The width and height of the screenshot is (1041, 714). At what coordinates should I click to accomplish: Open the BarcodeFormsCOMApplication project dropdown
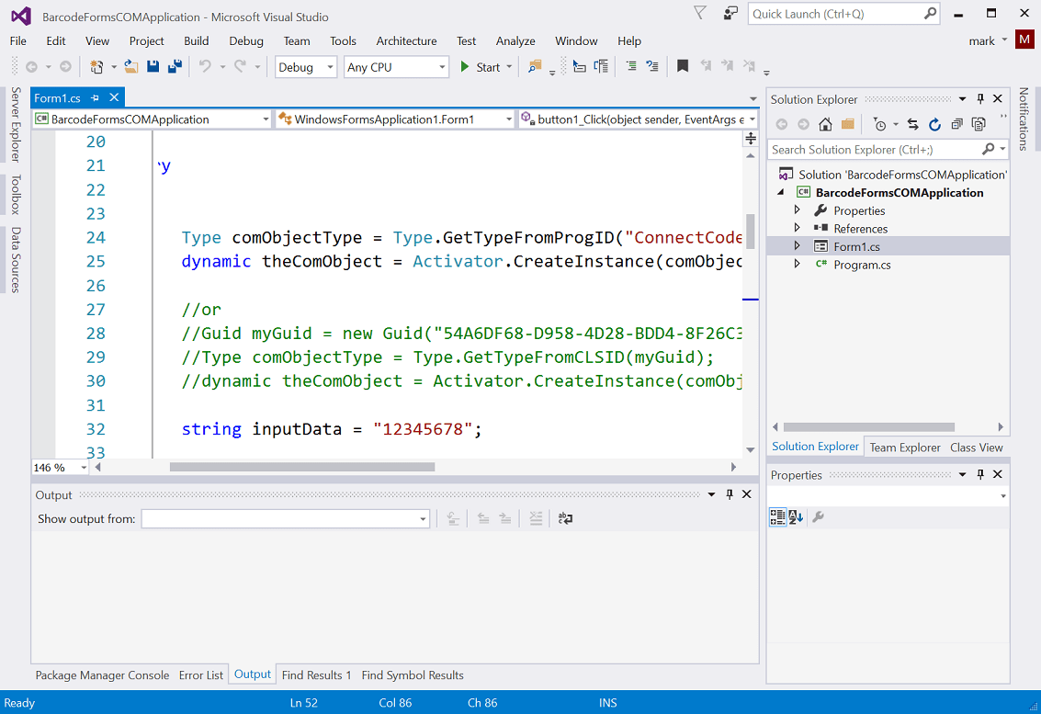pyautogui.click(x=152, y=119)
